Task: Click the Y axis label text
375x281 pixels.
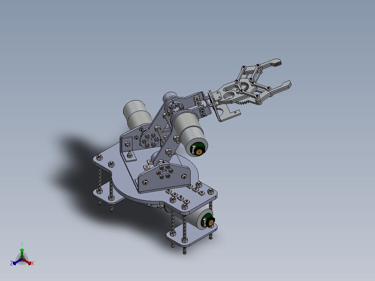Action: [x=22, y=244]
